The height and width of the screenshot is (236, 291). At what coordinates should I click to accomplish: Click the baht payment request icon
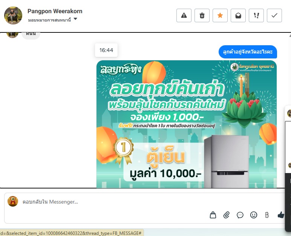point(267,215)
